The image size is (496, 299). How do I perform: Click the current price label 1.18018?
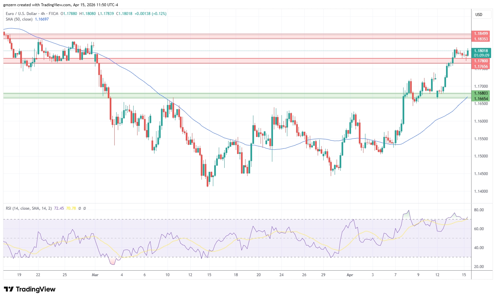point(481,51)
